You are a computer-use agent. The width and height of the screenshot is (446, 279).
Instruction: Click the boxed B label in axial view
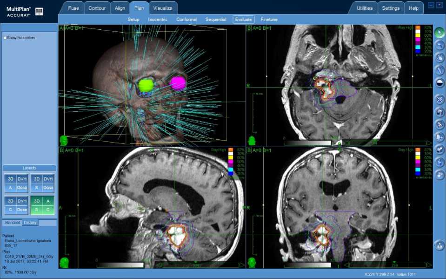tap(249, 28)
